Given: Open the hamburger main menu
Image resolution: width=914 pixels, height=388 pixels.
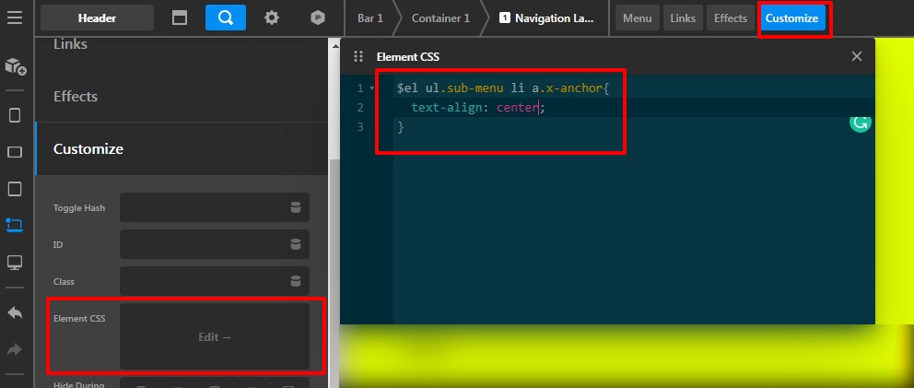Looking at the screenshot, I should (15, 18).
